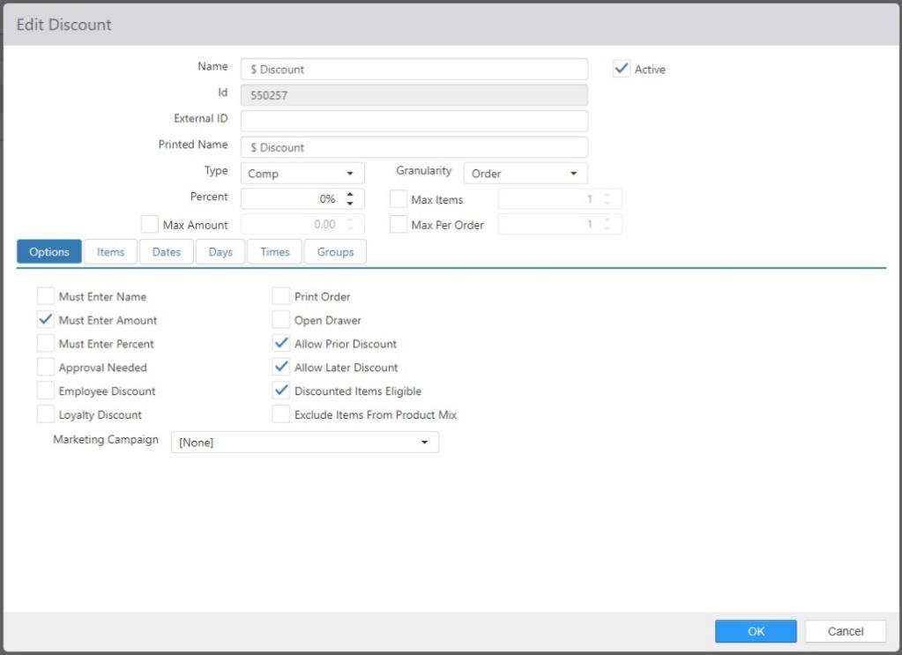The width and height of the screenshot is (902, 655).
Task: Uncheck the Active checkbox
Action: (622, 69)
